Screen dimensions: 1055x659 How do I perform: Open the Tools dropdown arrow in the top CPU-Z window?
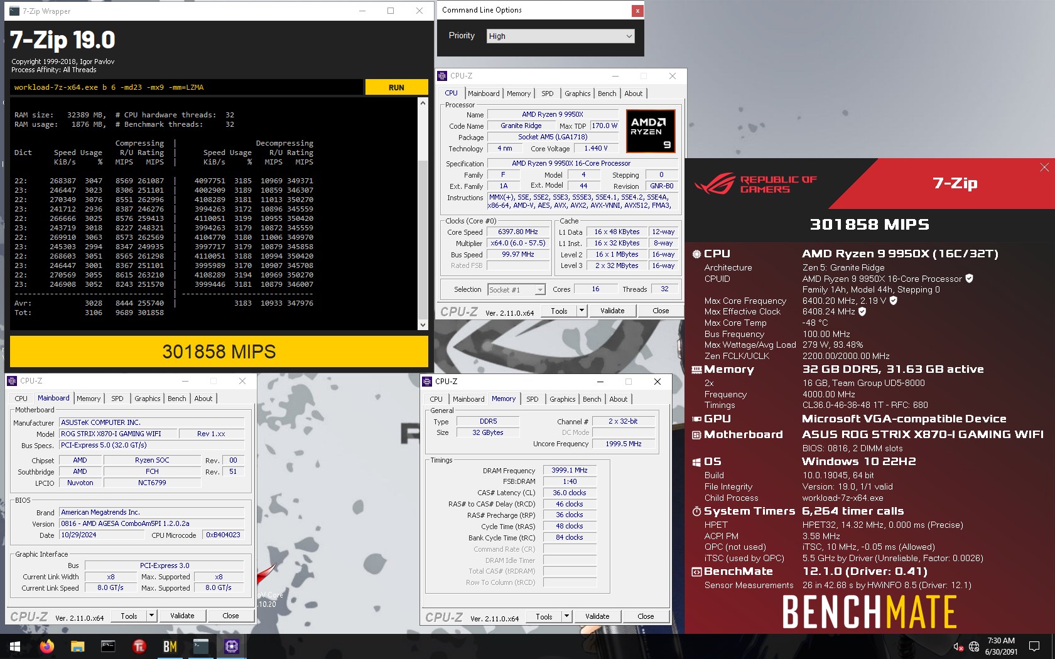582,311
